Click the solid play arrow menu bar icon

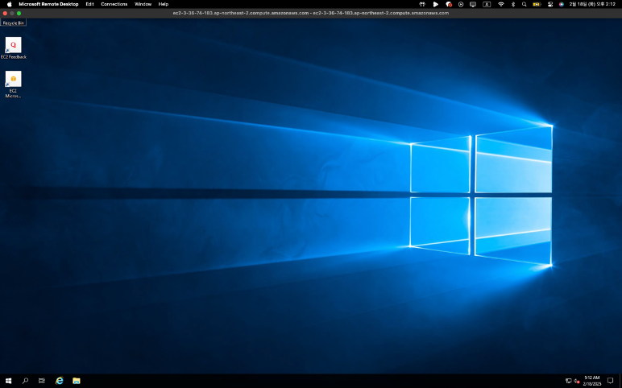pyautogui.click(x=436, y=4)
